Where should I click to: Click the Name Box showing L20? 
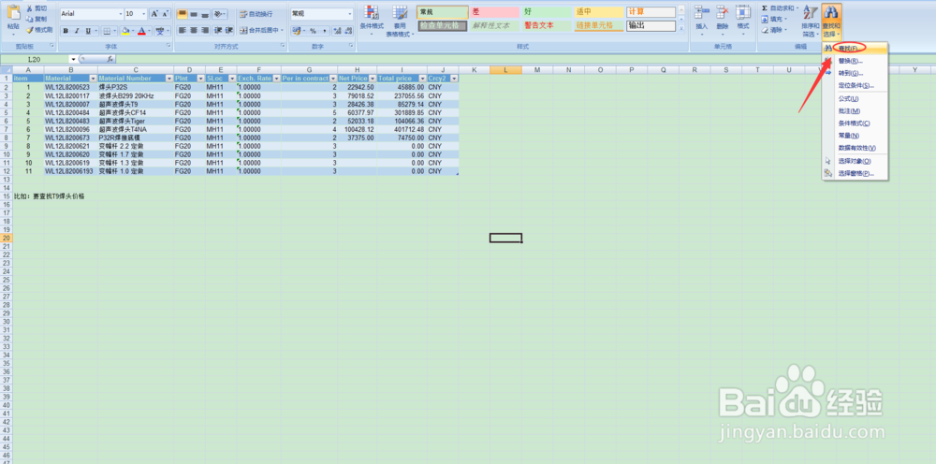pyautogui.click(x=36, y=59)
